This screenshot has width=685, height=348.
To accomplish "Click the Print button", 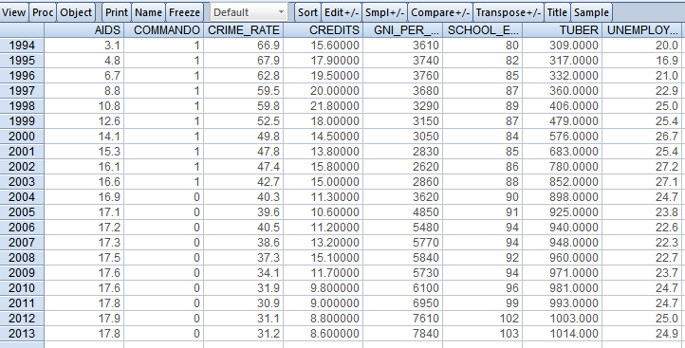I will coord(117,12).
